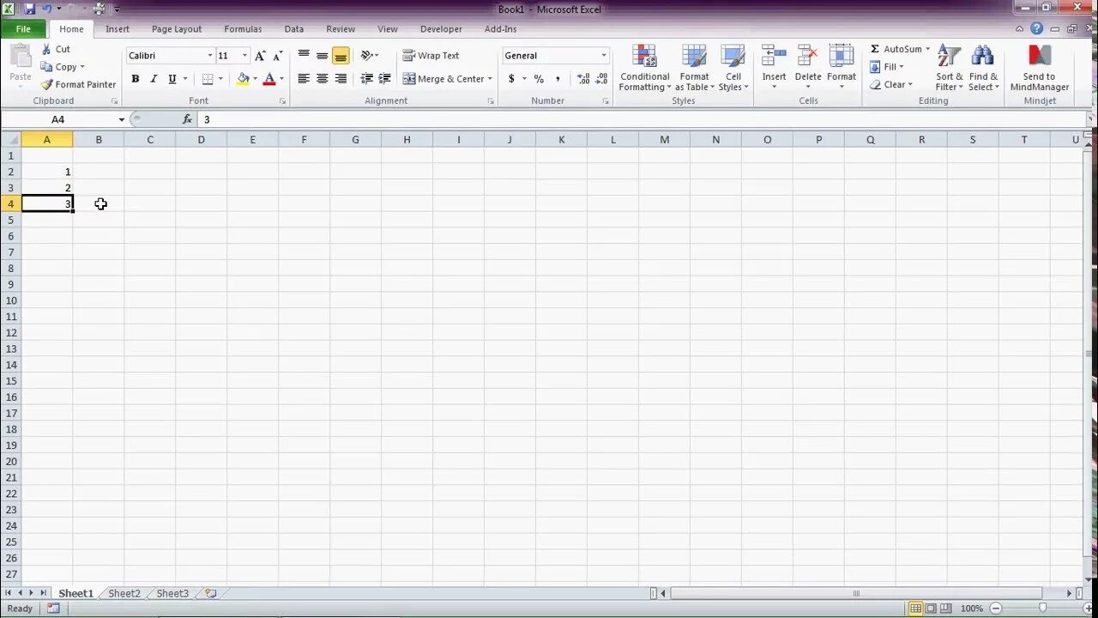Align text right
Image resolution: width=1098 pixels, height=618 pixels.
(341, 79)
